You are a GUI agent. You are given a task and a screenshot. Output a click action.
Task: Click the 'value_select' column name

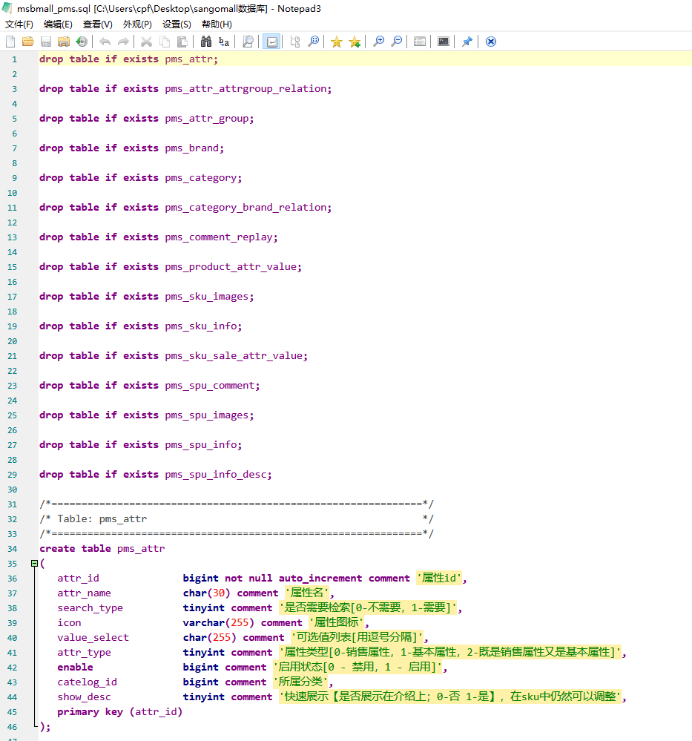[x=93, y=637]
